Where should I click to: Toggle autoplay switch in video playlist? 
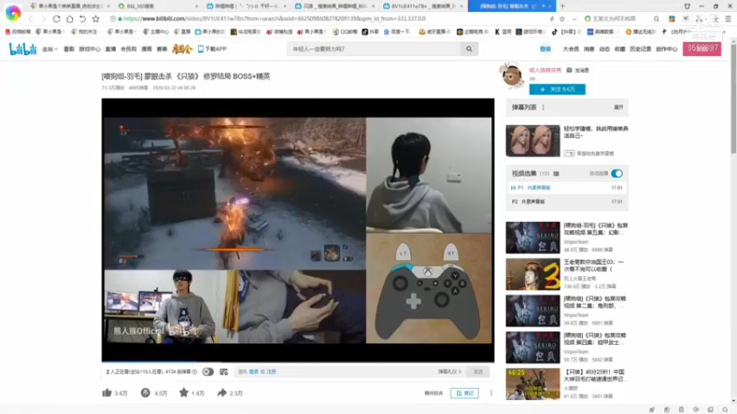617,174
